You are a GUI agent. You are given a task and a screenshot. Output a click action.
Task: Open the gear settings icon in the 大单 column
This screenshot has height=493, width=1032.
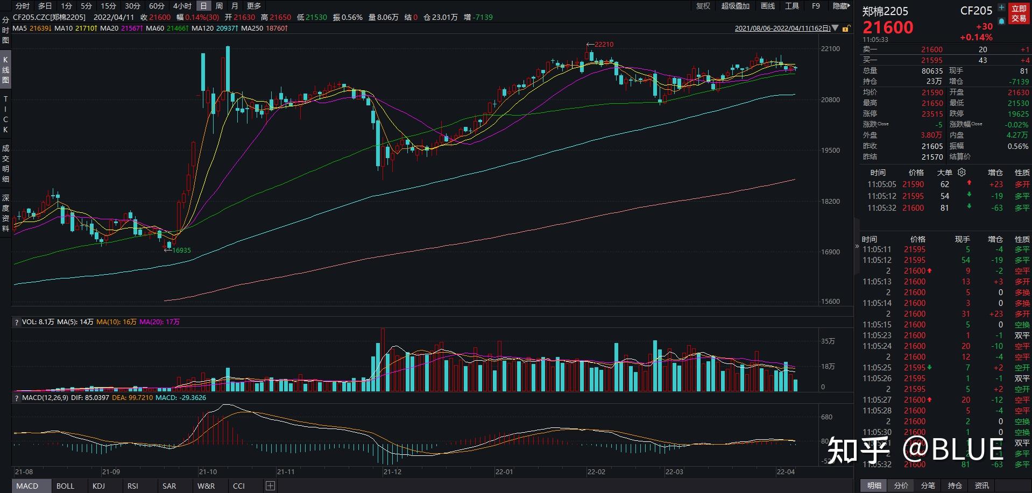click(x=962, y=172)
